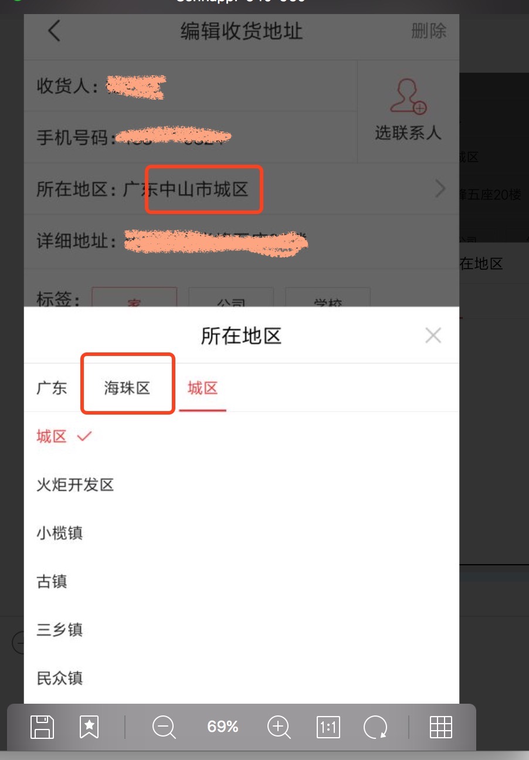Switch to the 海珠区 tab

127,388
